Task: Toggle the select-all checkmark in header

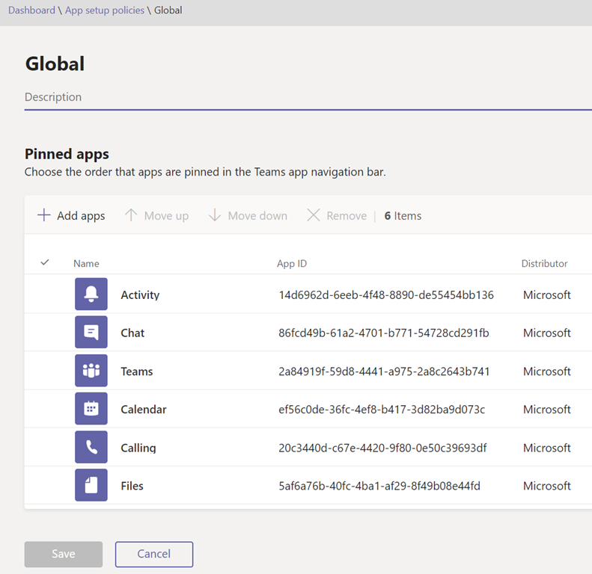Action: [45, 263]
